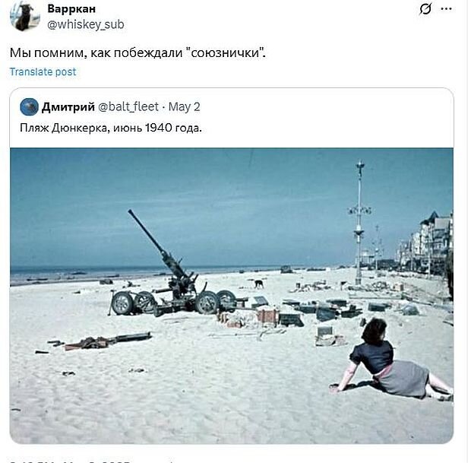Open the Dunkirk beach photo
471x463 pixels.
tap(232, 296)
